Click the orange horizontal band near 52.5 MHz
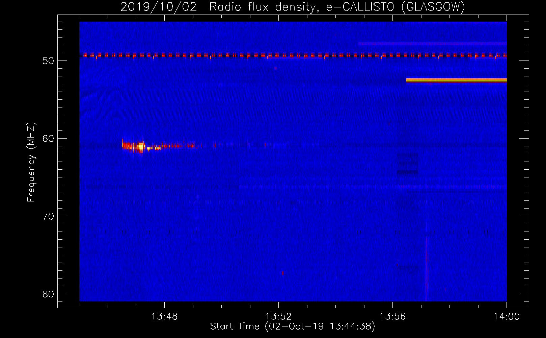The width and height of the screenshot is (546, 338). coord(456,80)
